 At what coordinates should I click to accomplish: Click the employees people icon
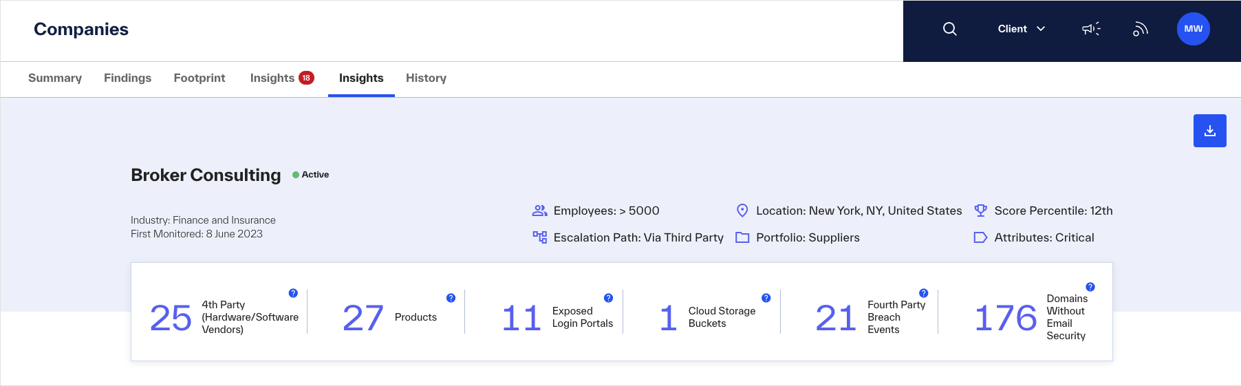[x=540, y=211]
